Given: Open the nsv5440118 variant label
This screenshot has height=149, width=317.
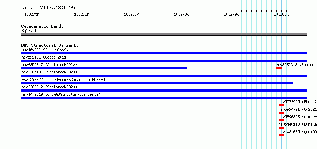Looking at the screenshot, I should (298, 124).
